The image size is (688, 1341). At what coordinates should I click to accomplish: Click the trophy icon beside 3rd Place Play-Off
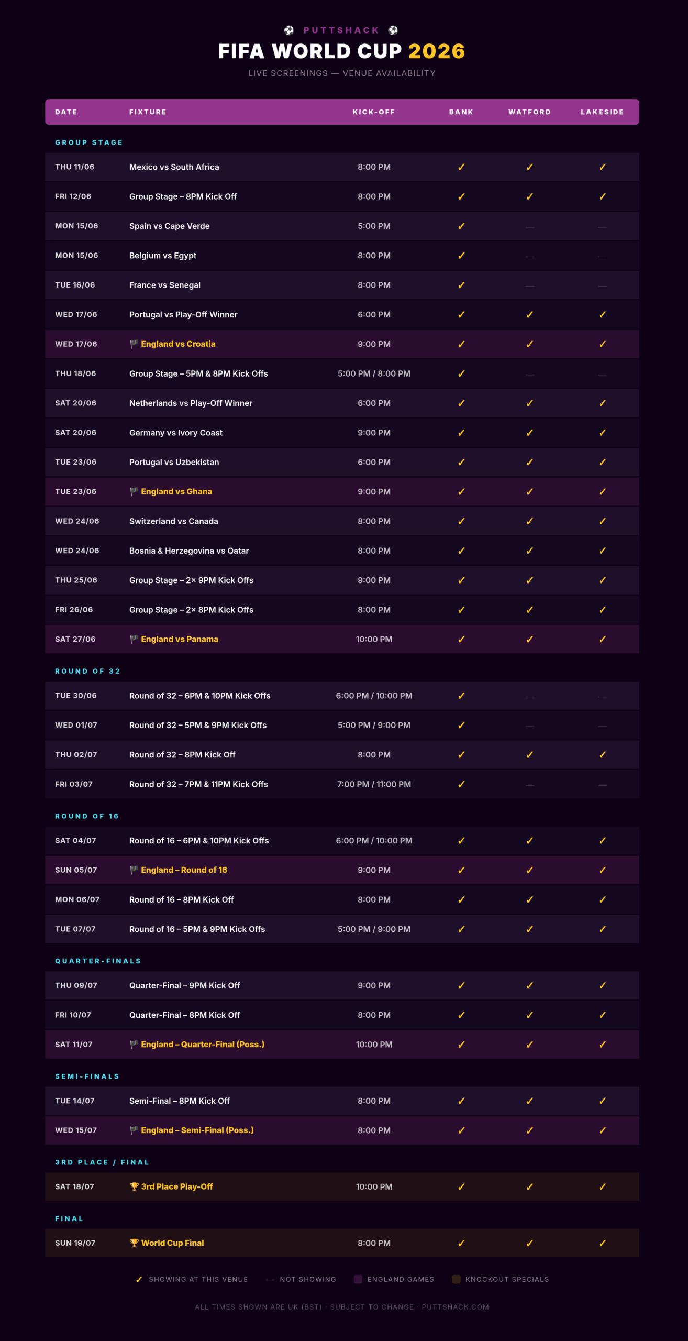tap(134, 1186)
